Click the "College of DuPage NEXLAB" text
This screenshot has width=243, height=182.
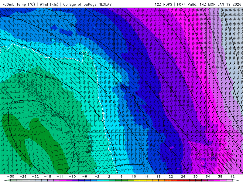87,4
